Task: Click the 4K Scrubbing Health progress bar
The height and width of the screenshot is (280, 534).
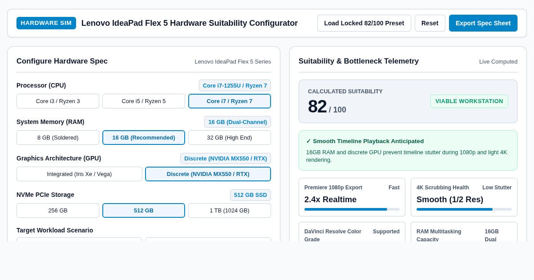Action: (464, 209)
